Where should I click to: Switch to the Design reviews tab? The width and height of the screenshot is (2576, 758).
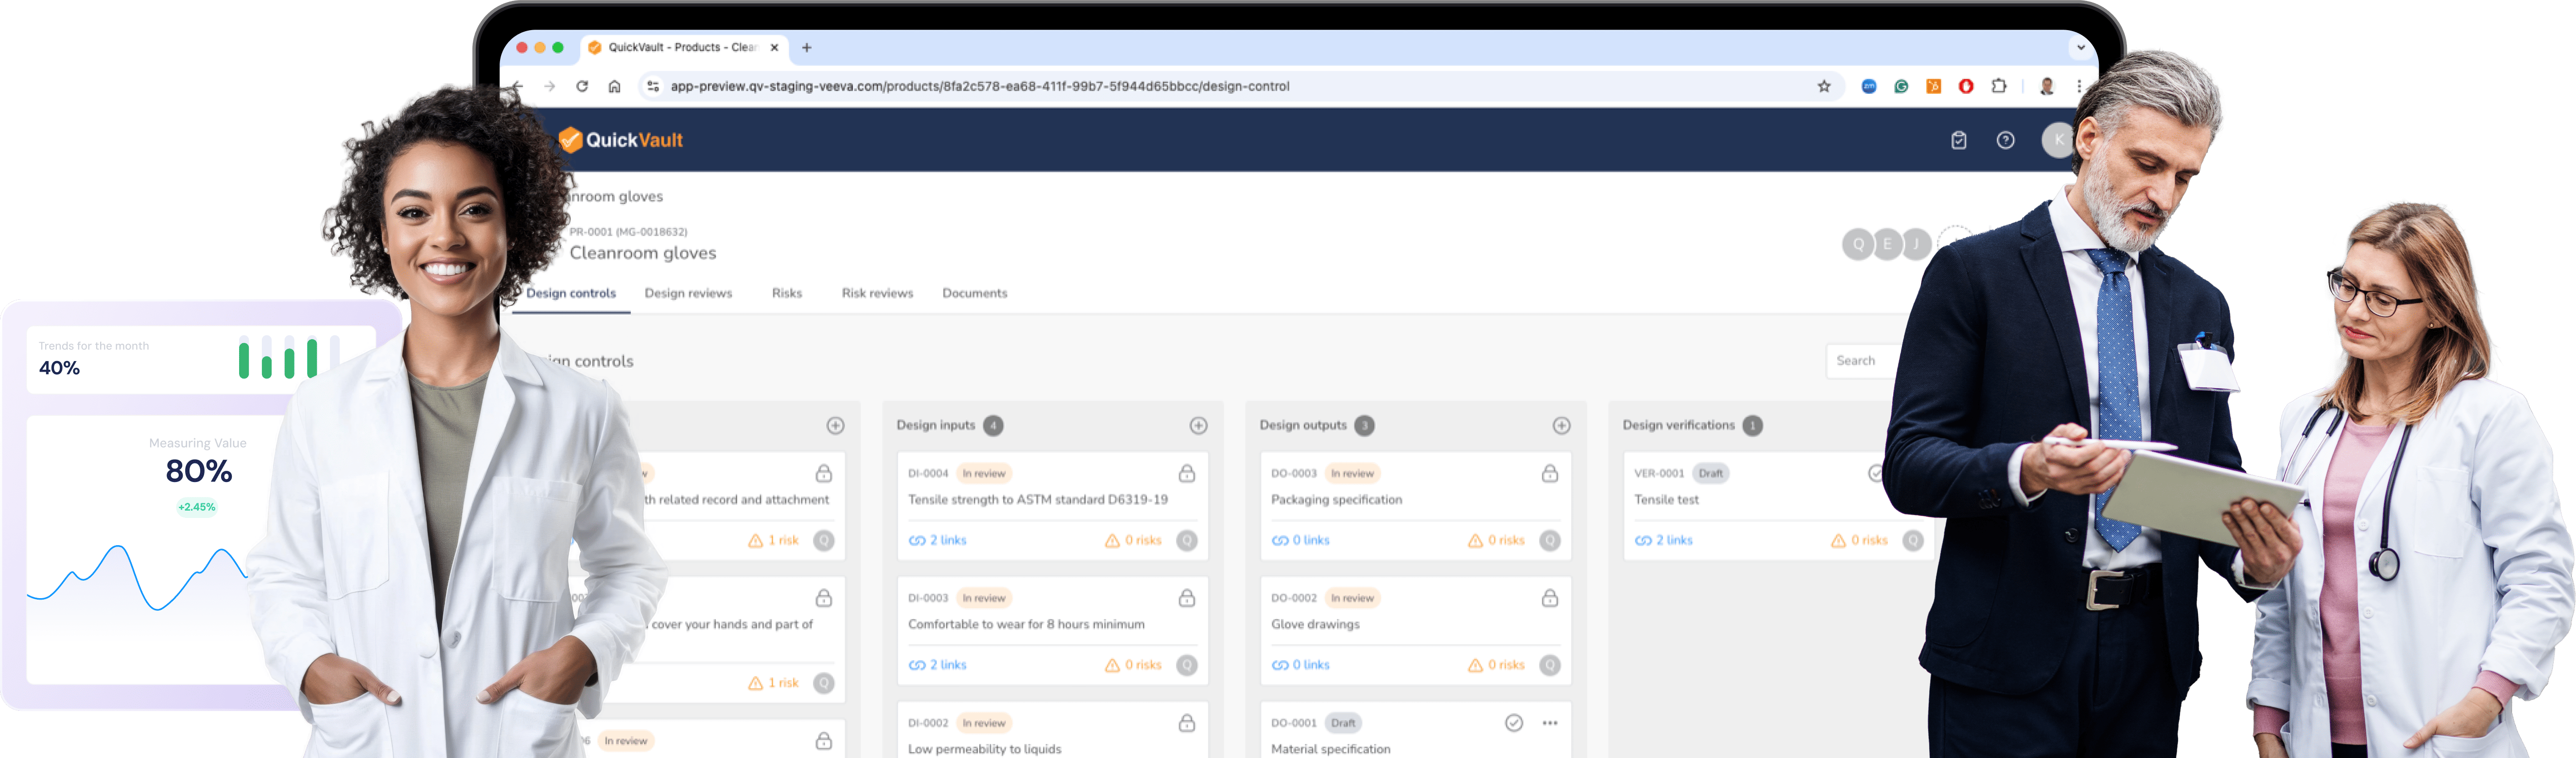(x=688, y=293)
